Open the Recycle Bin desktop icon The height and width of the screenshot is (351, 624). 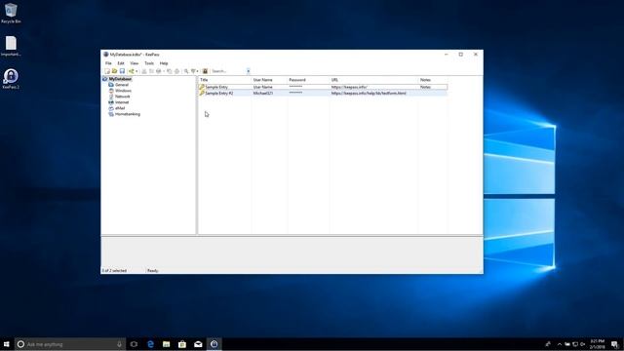click(11, 13)
